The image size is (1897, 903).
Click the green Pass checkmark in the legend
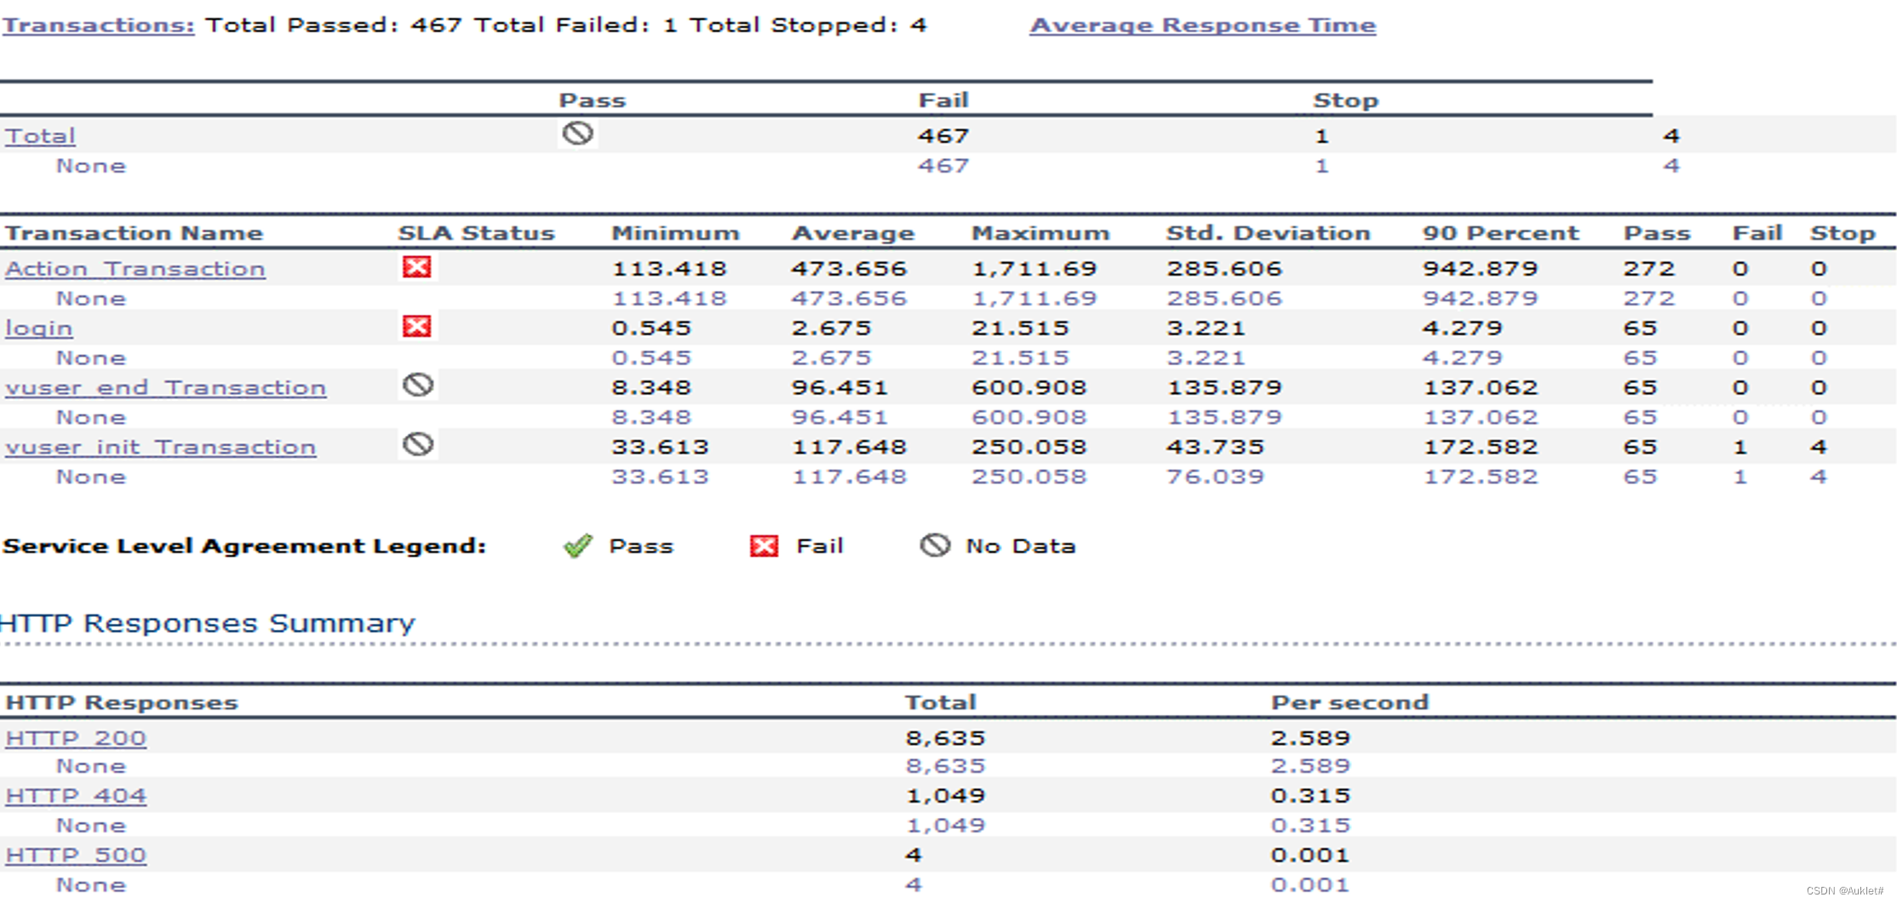(x=578, y=546)
